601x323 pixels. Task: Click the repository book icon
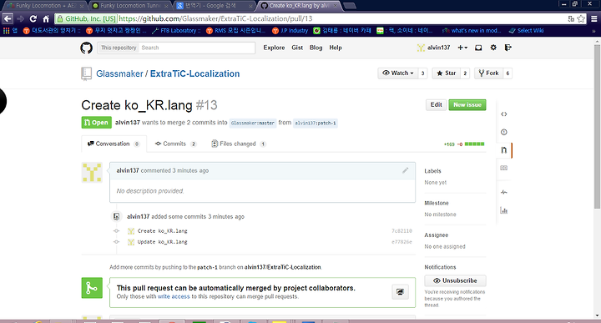tap(86, 73)
